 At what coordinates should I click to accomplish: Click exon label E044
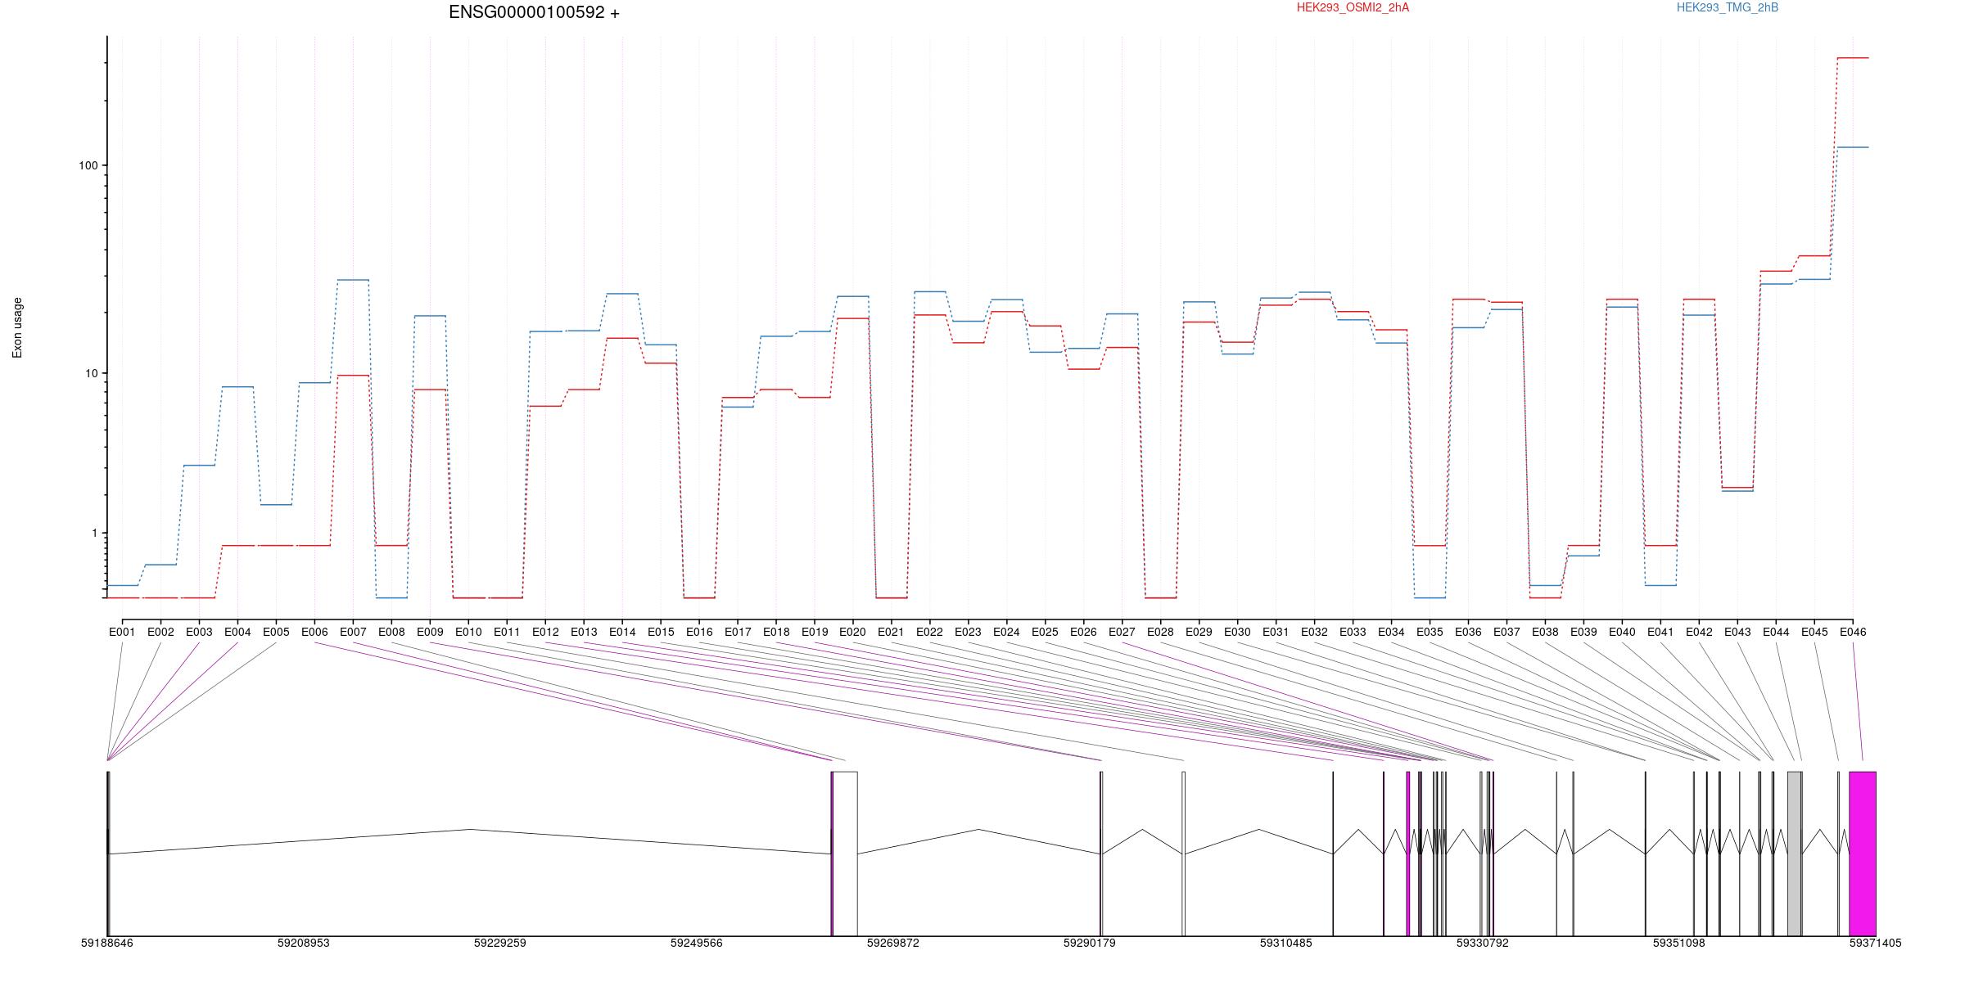(1777, 632)
